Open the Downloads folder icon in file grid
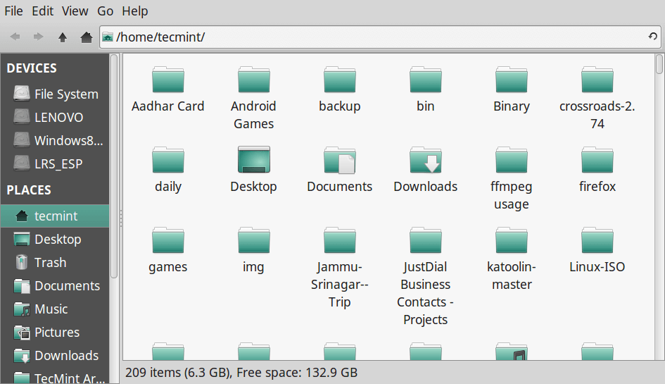Viewport: 665px width, 384px height. (x=425, y=161)
